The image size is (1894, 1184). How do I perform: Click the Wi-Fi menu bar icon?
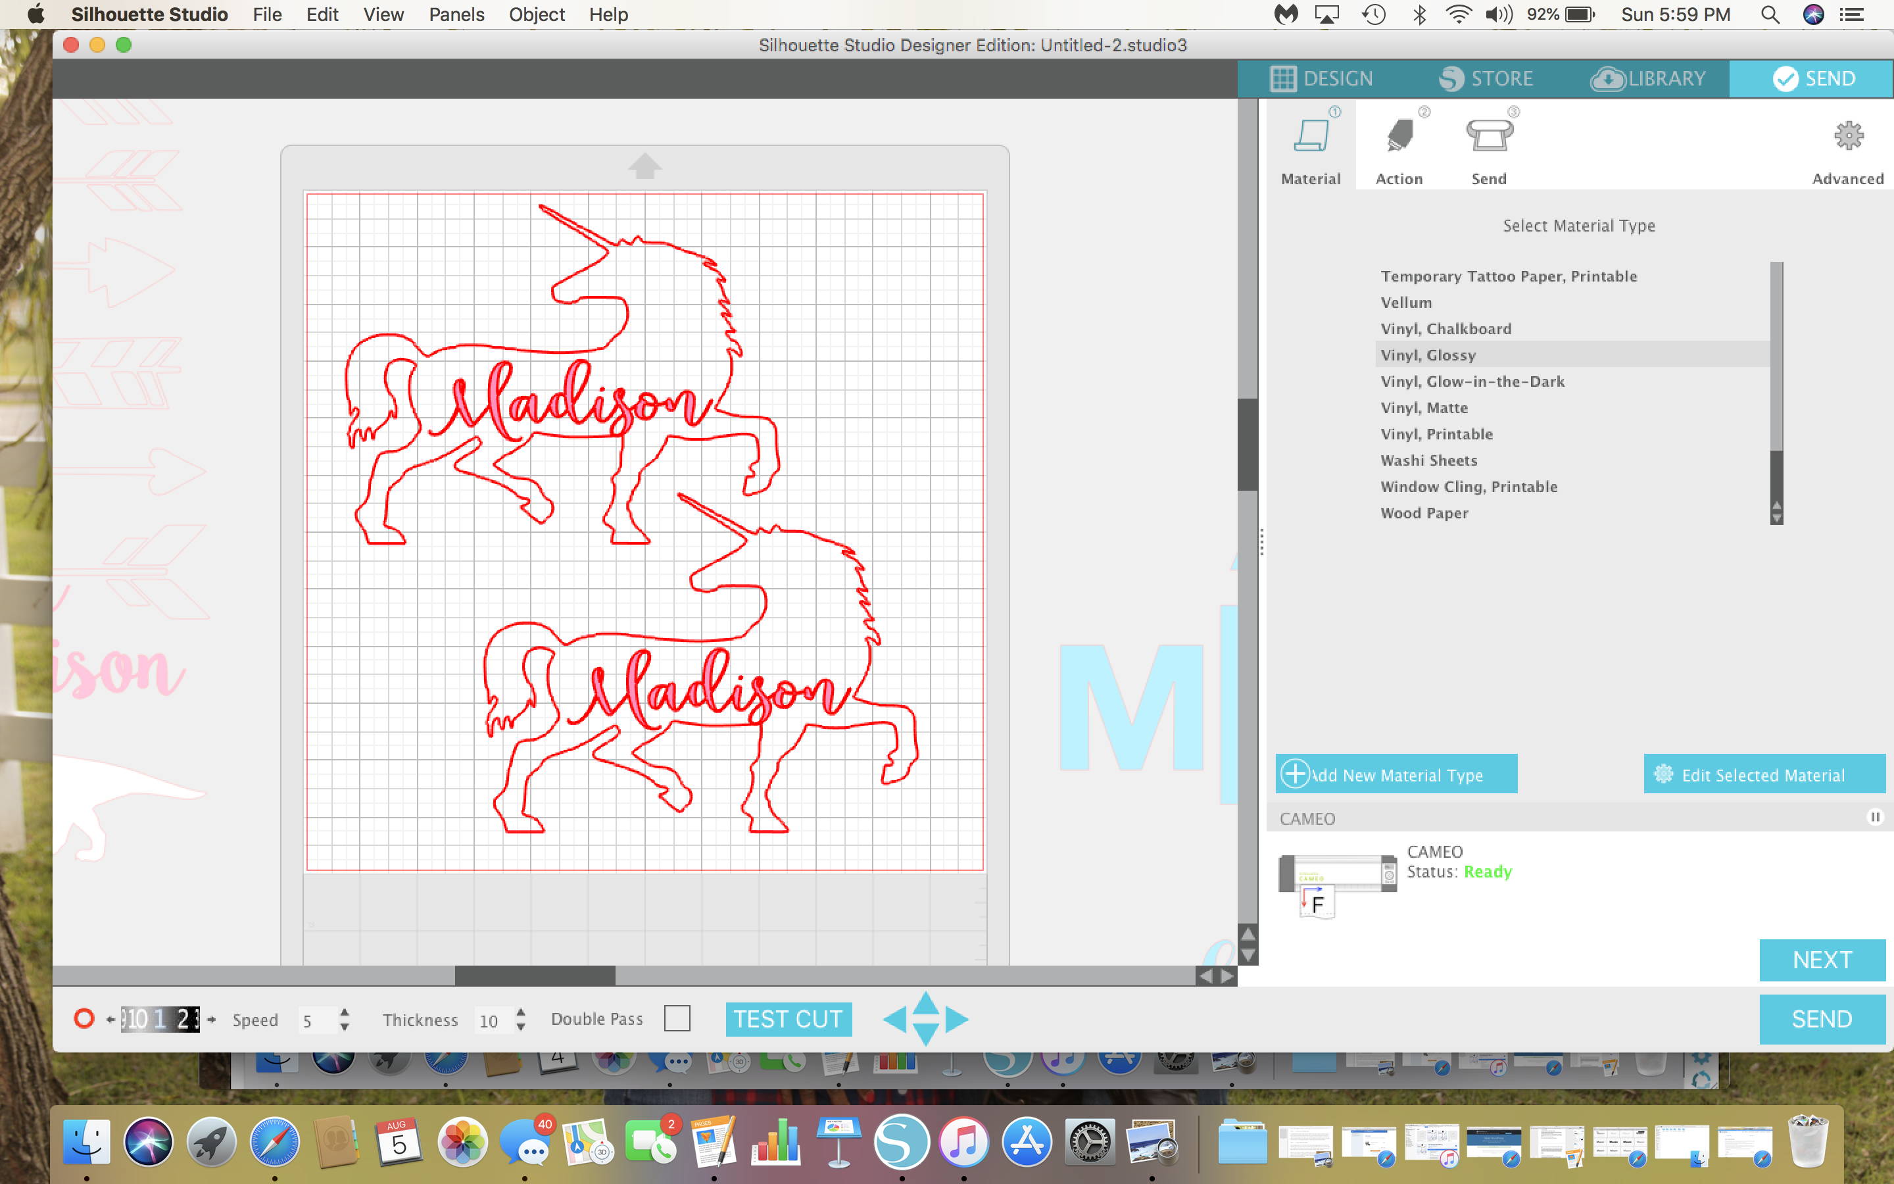pos(1458,14)
